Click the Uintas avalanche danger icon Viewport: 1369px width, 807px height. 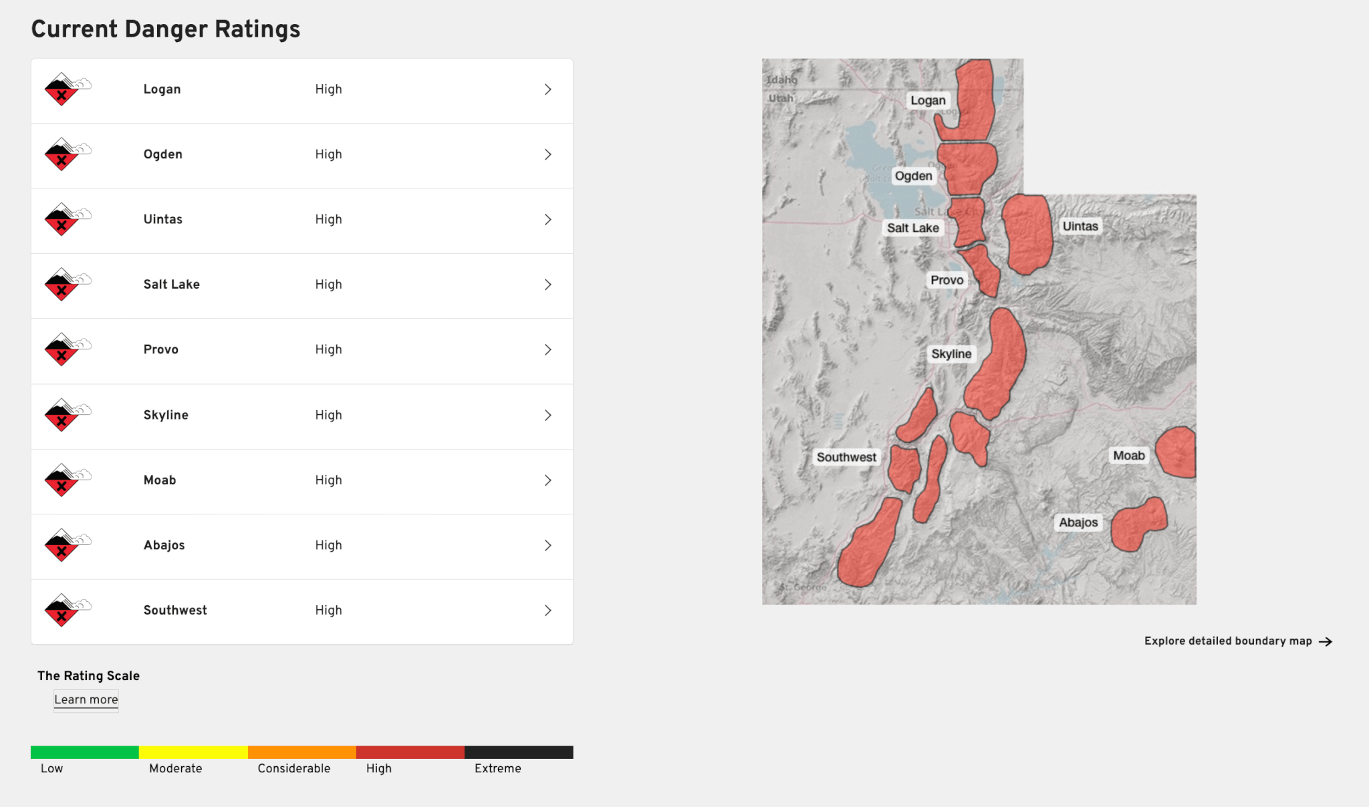(x=66, y=219)
